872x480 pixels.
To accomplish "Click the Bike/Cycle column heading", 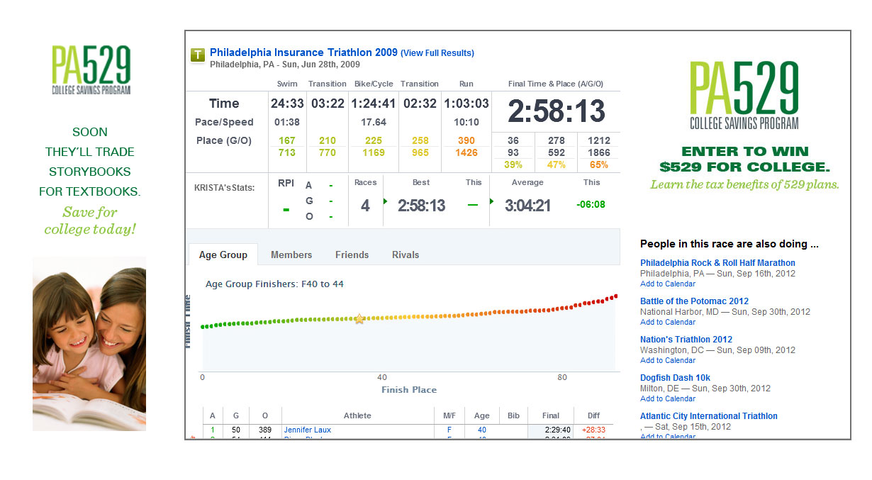I will pos(374,84).
